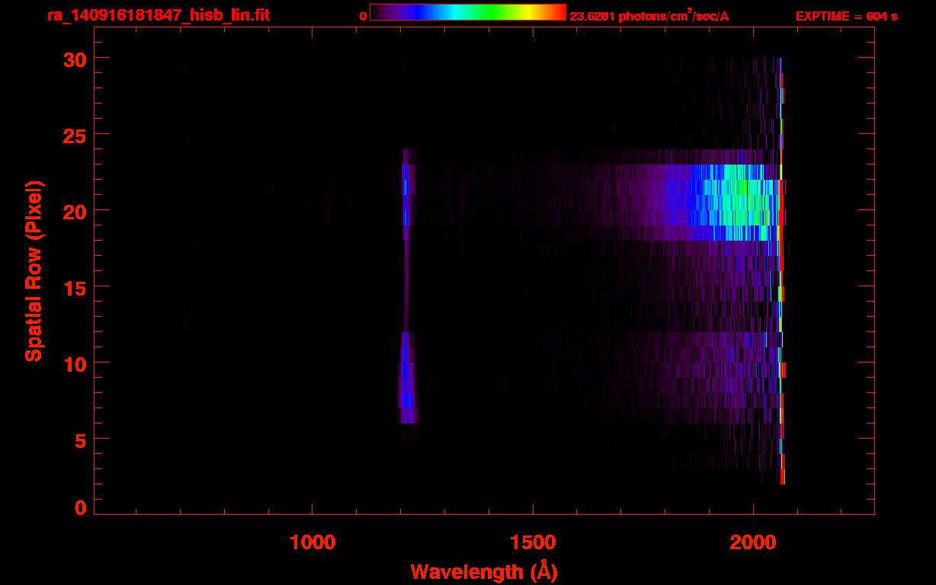Click the color scale bar
This screenshot has height=585, width=936.
click(x=468, y=13)
